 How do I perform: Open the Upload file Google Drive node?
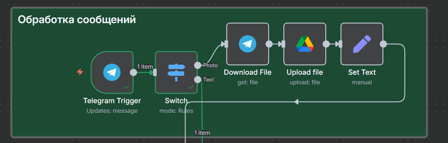(x=305, y=44)
